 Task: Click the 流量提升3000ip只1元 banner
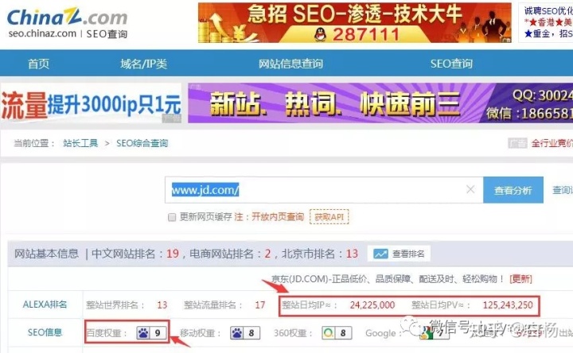pos(91,103)
